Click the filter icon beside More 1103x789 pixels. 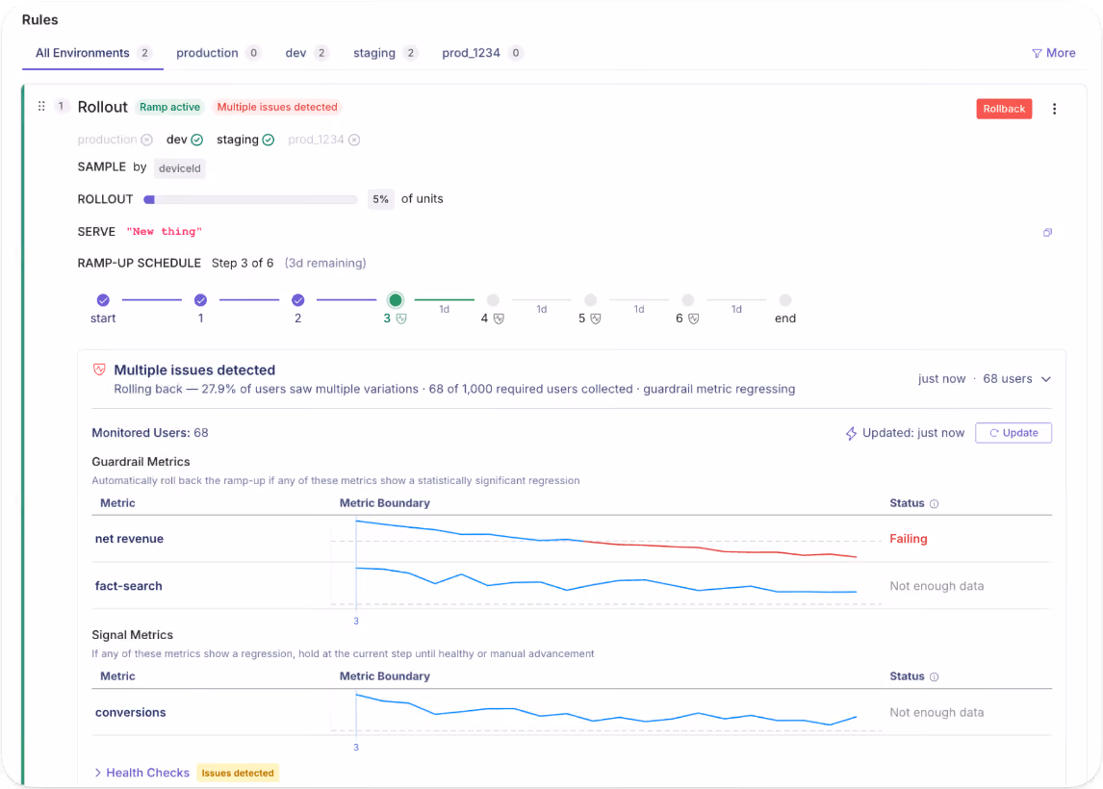click(1037, 54)
